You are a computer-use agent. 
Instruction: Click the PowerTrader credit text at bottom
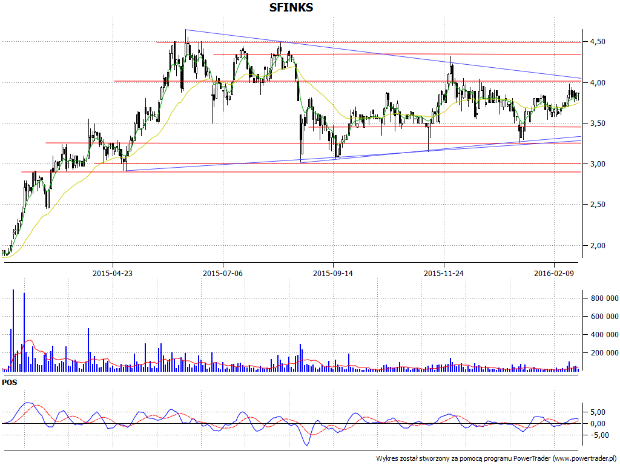(x=498, y=459)
